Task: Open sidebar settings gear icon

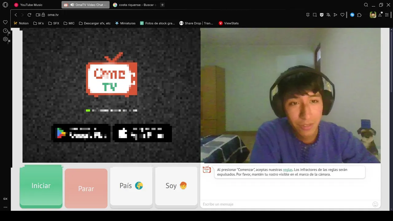Action: tap(5, 39)
